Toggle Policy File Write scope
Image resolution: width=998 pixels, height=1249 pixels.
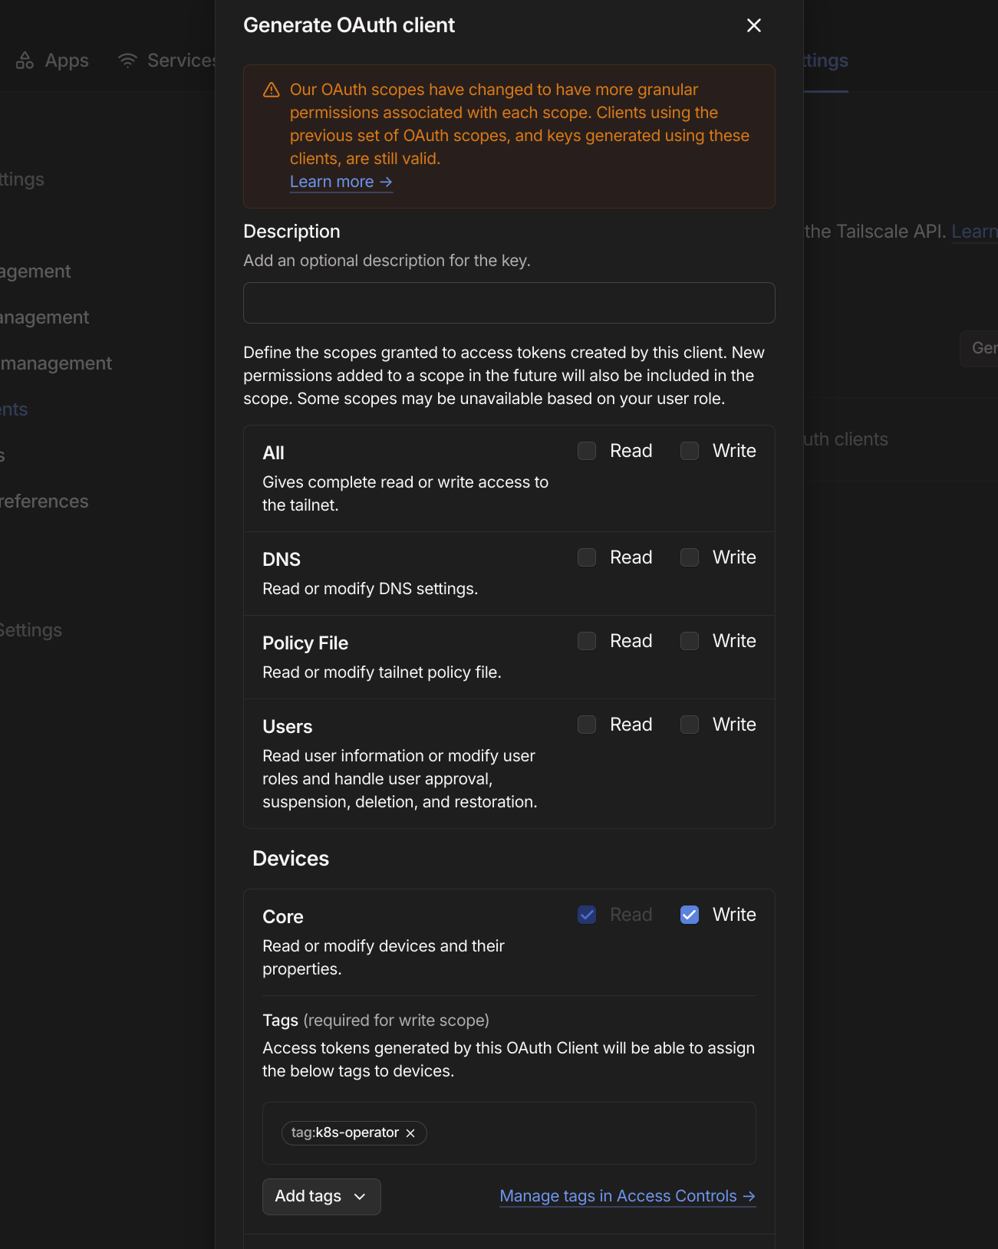pyautogui.click(x=690, y=641)
